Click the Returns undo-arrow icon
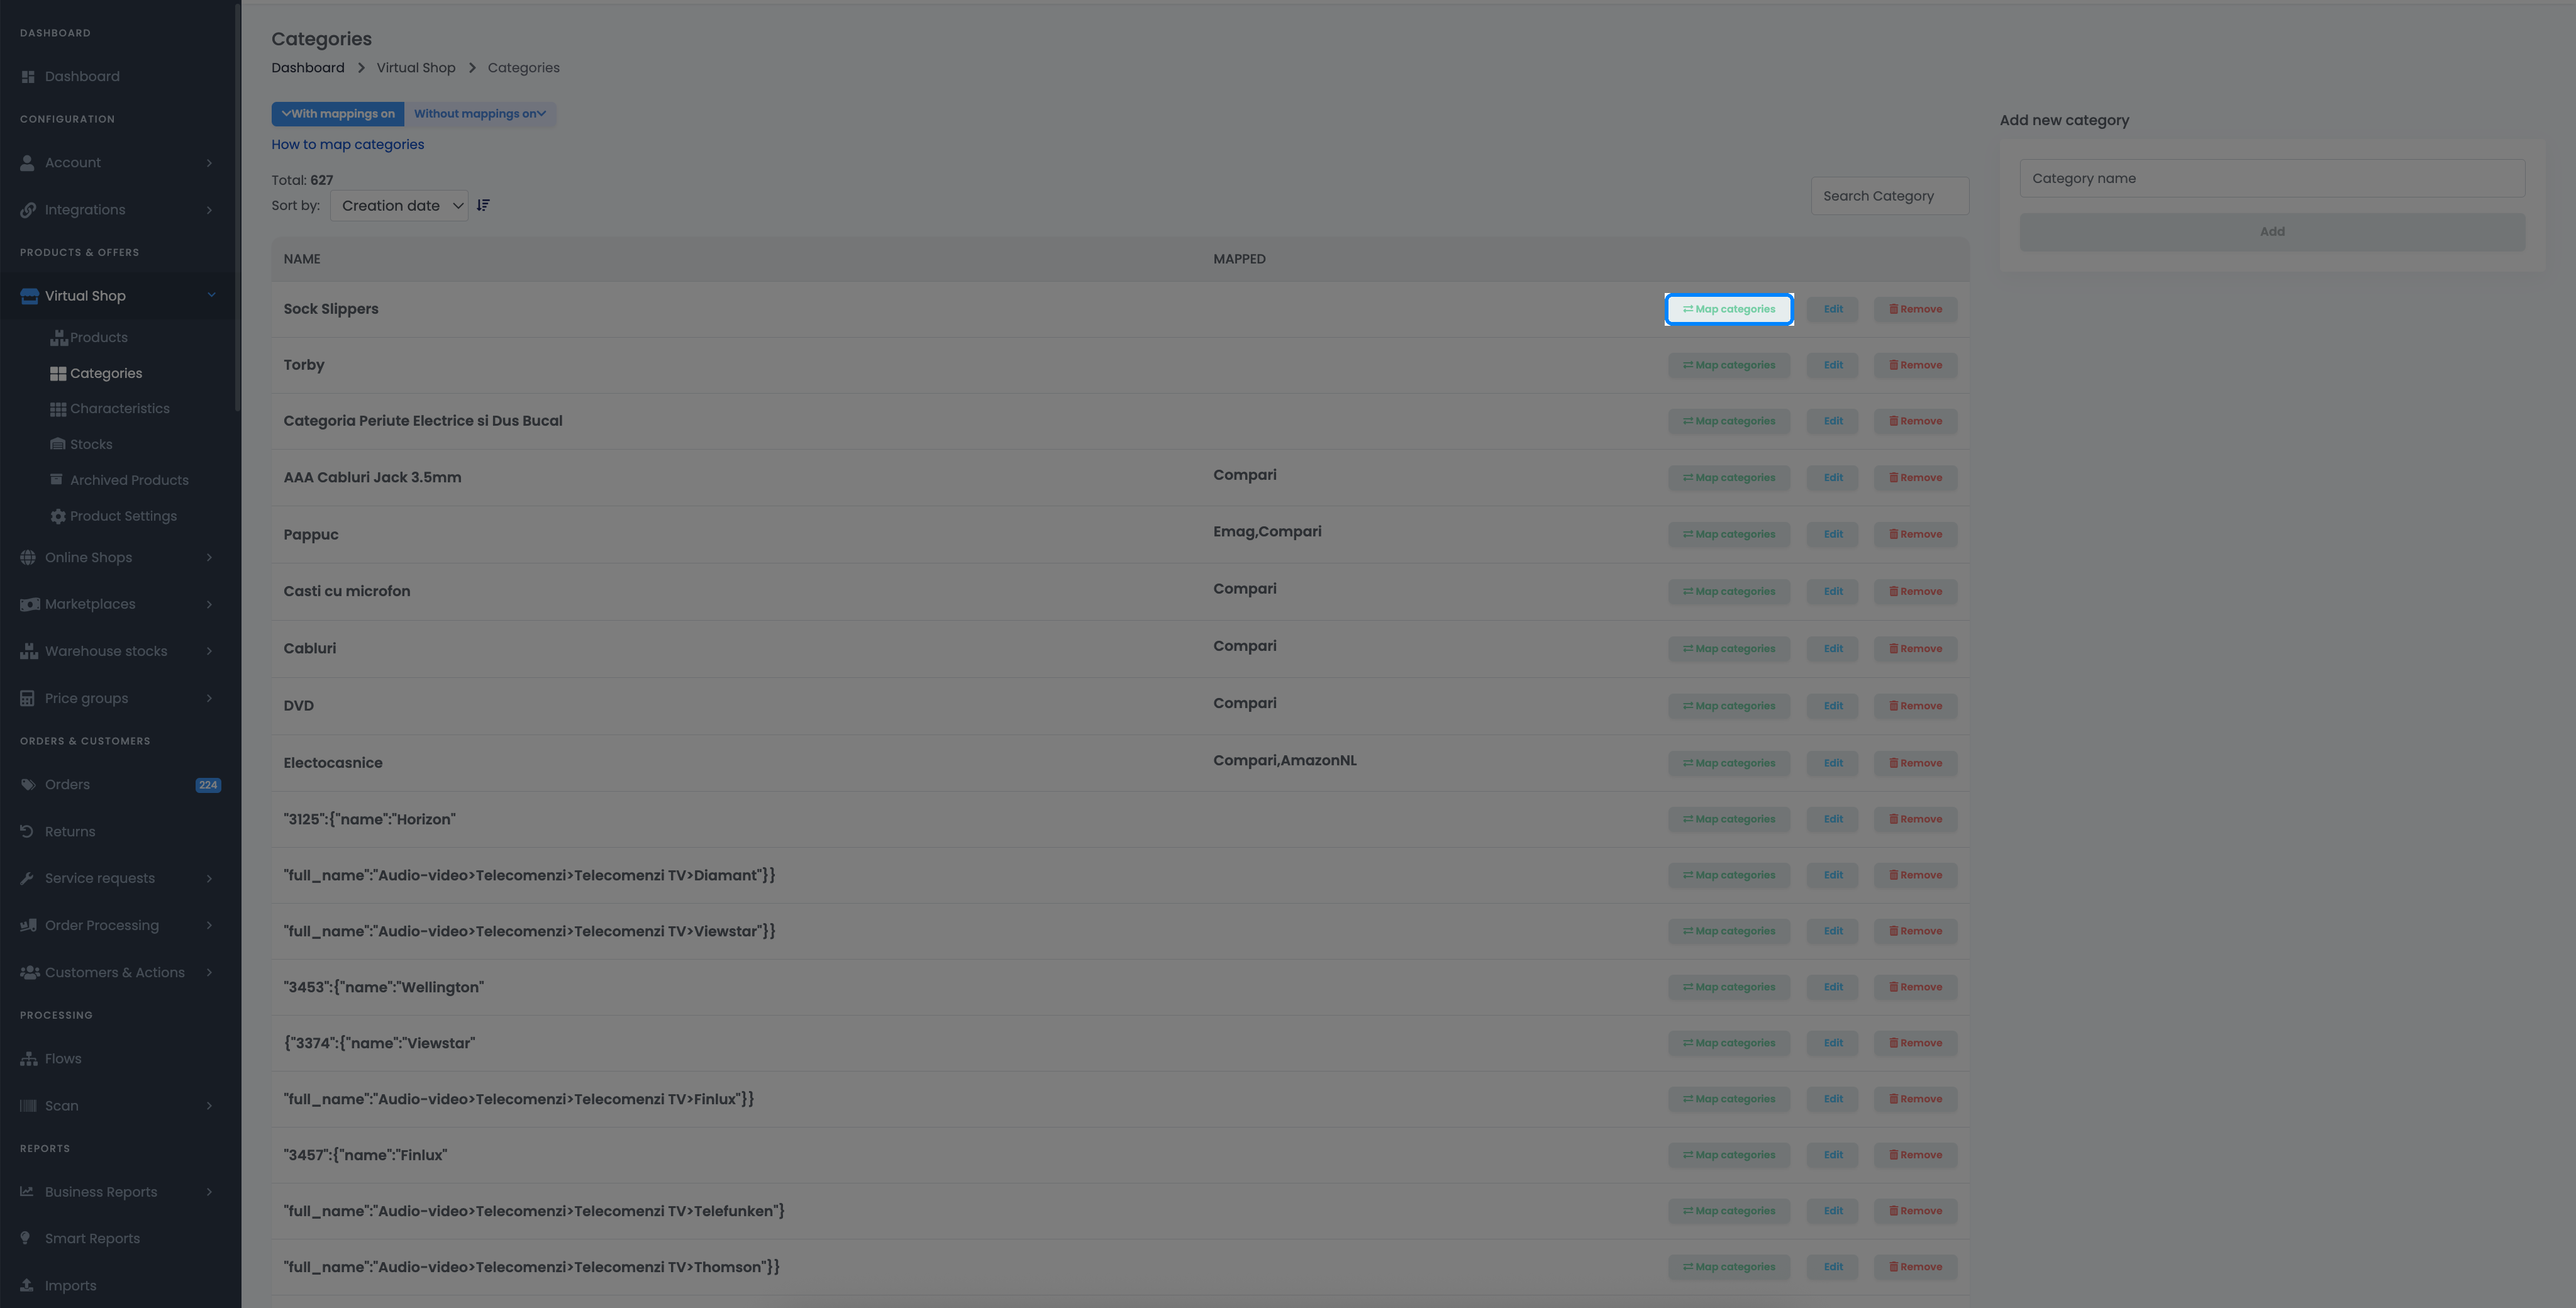The image size is (2576, 1308). [x=27, y=832]
